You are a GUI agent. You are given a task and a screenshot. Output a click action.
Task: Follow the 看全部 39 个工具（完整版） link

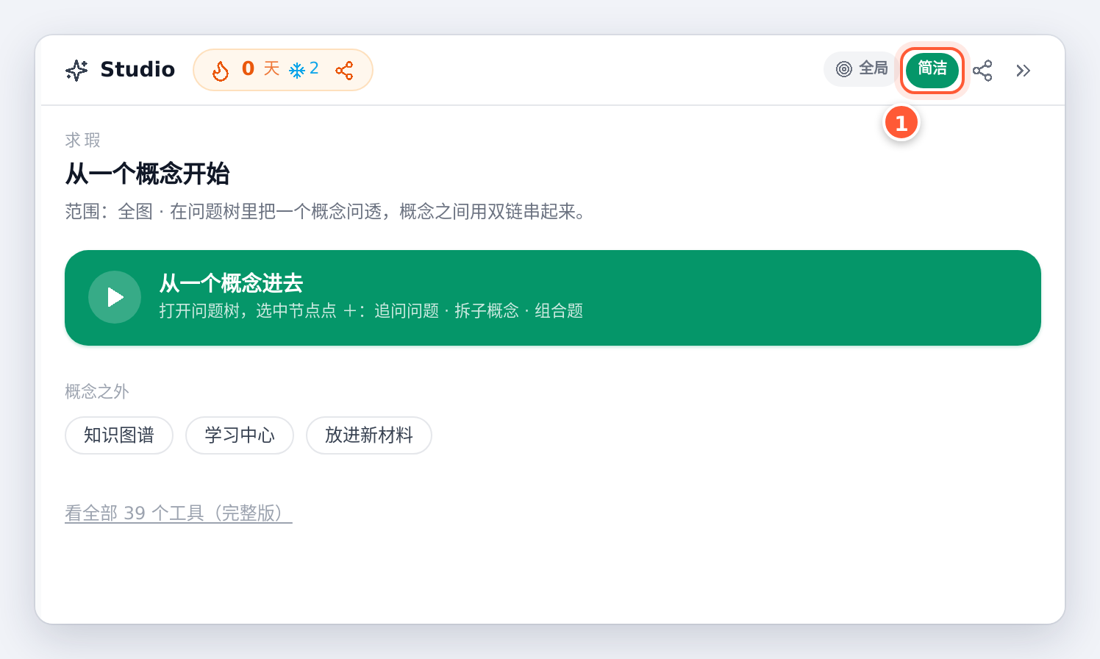[179, 513]
